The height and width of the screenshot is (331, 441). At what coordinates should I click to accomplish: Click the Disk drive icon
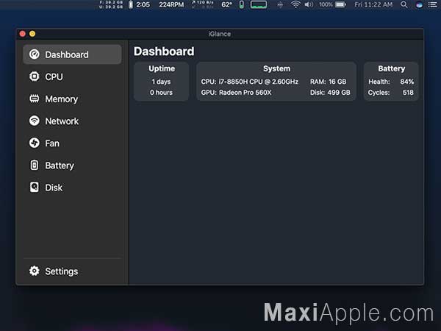click(x=35, y=187)
